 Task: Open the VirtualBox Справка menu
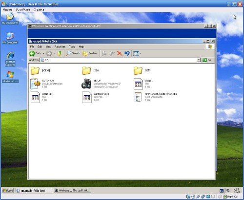39,10
